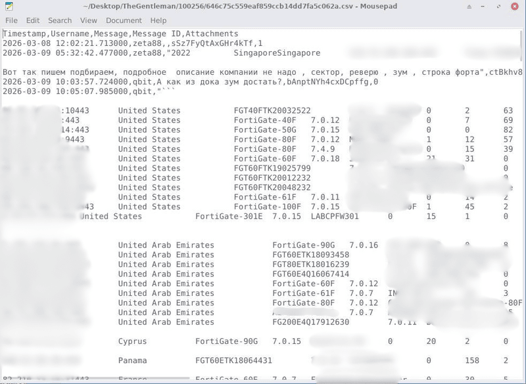Screen dimensions: 526x384
Task: Maximize the Mousepad window
Action: (499, 7)
